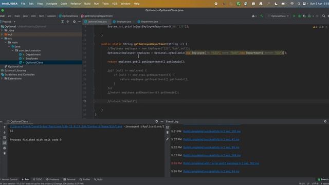Run with Coverage from the main toolbar
Viewport: 329px width, 185px height.
[x=304, y=16]
